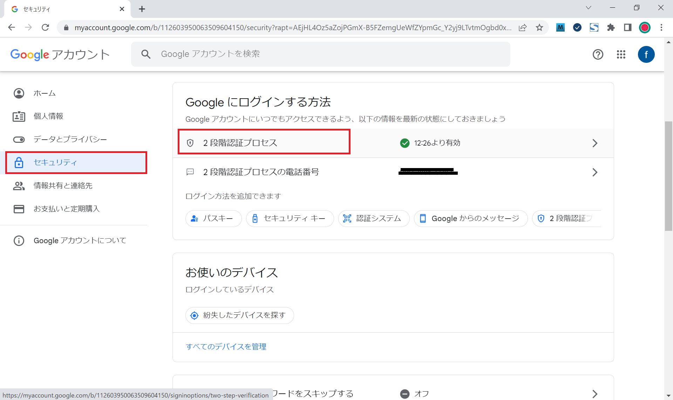This screenshot has width=673, height=400.
Task: Open the Chrome extensions puzzle icon
Action: [611, 27]
